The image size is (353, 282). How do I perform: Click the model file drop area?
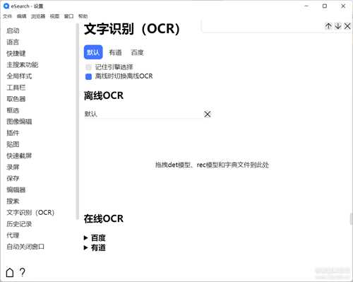pyautogui.click(x=212, y=165)
